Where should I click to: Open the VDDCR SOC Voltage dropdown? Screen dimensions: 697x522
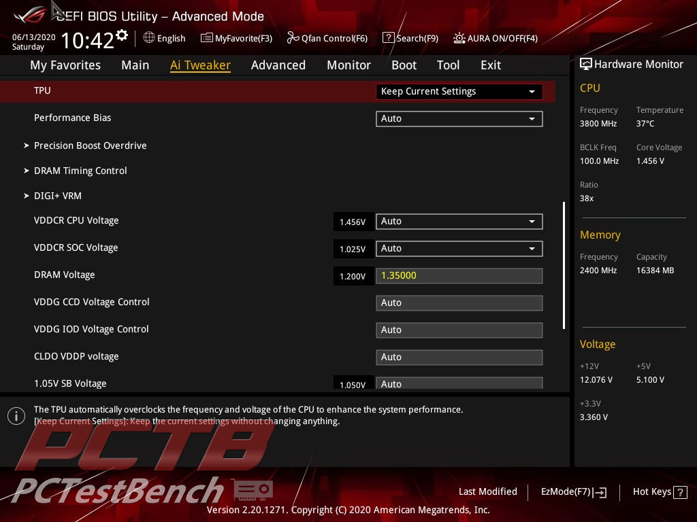(x=459, y=248)
